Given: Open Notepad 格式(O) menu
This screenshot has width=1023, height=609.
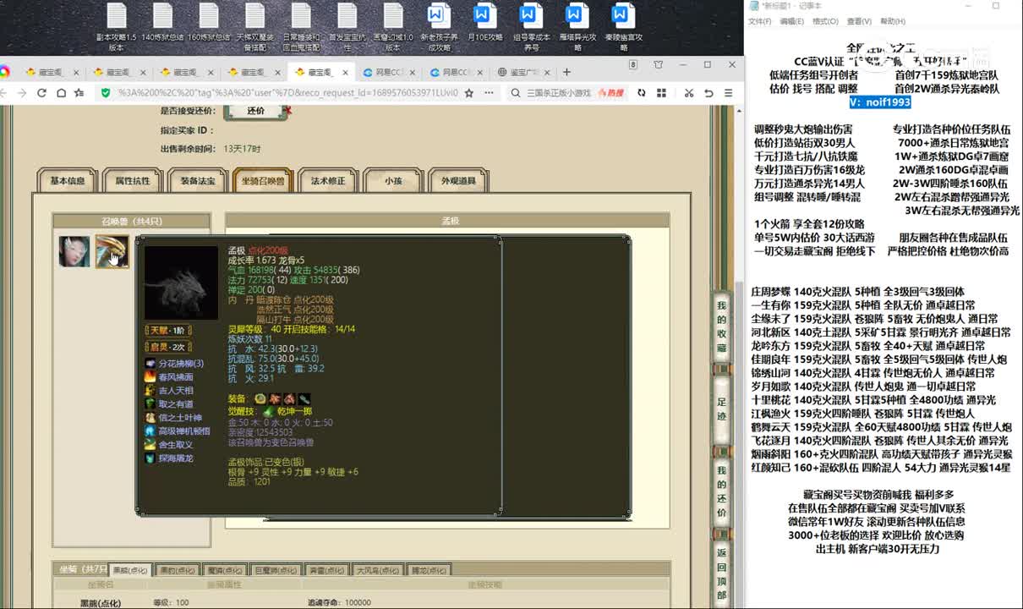Looking at the screenshot, I should click(825, 21).
